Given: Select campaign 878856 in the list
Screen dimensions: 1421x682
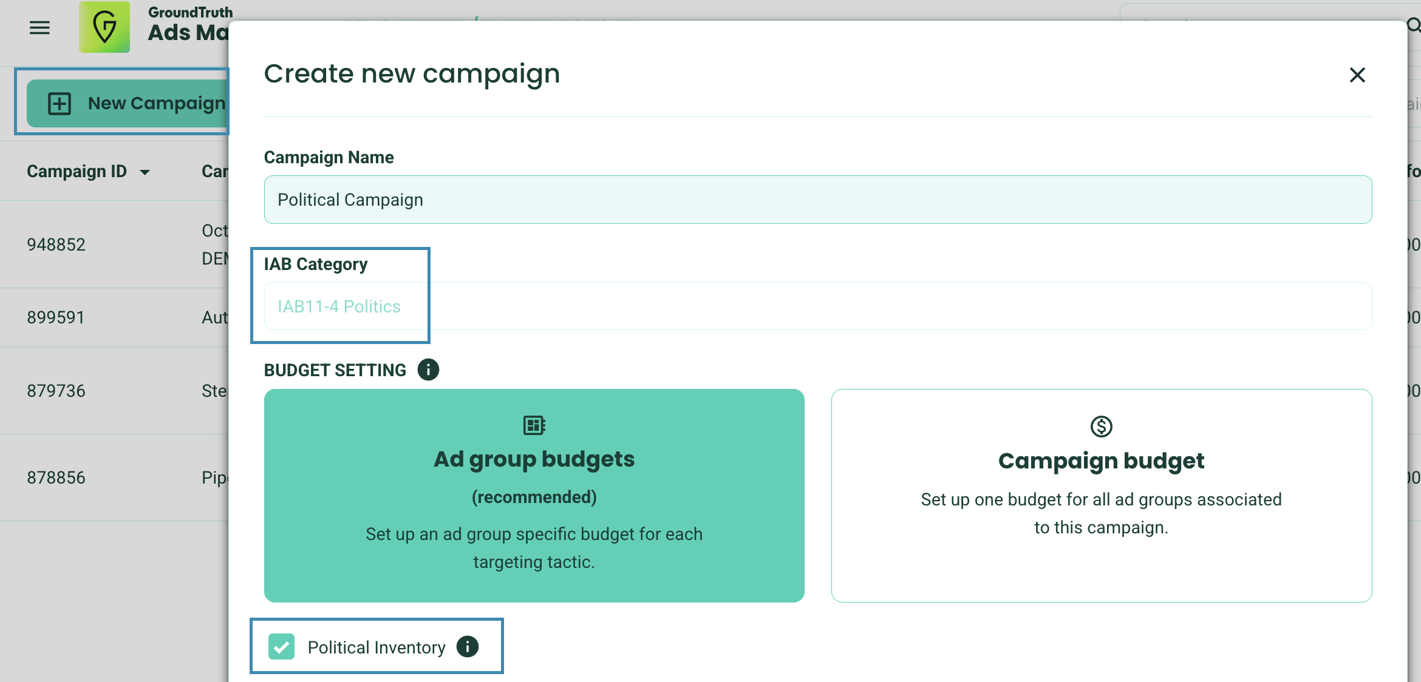Looking at the screenshot, I should point(56,478).
